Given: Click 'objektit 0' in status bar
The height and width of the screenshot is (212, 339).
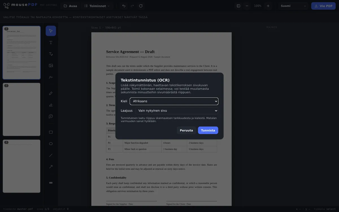Looking at the screenshot, I should coord(61,209).
